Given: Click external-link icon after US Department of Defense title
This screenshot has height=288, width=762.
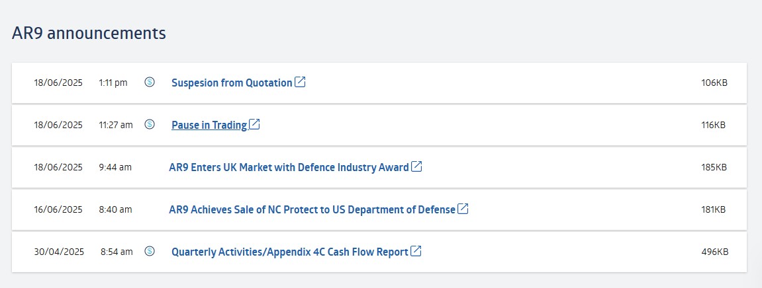Looking at the screenshot, I should (x=463, y=209).
